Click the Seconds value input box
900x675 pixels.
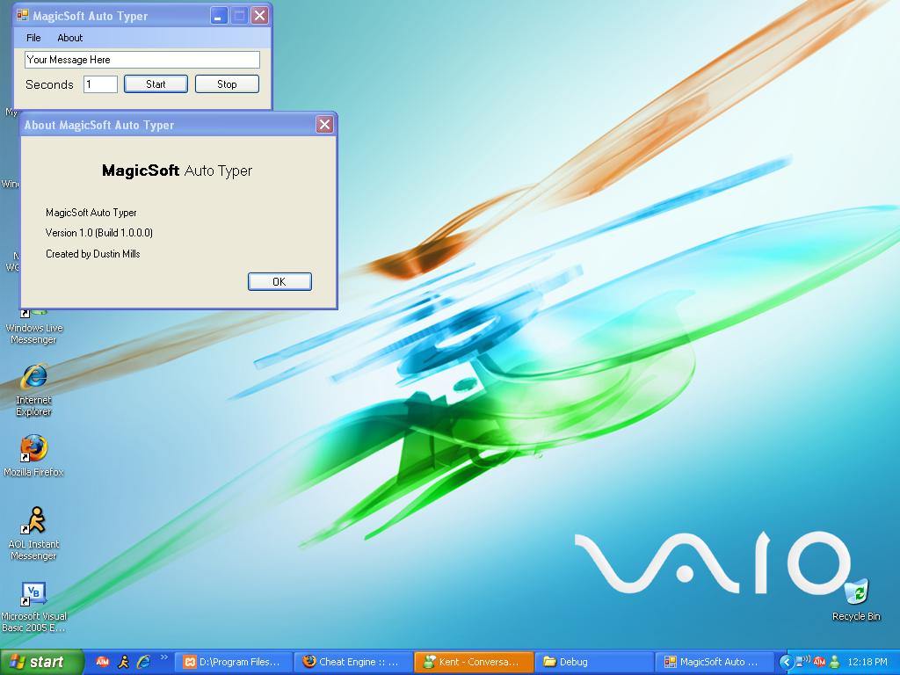coord(100,84)
